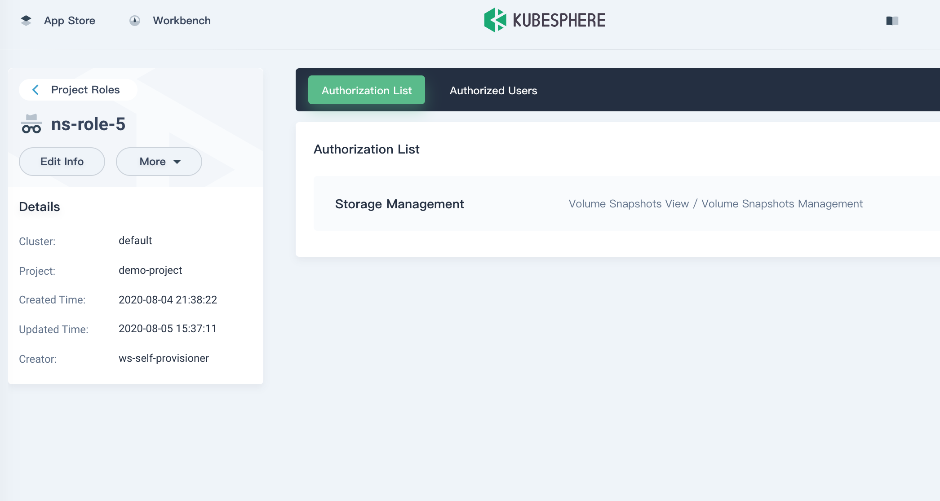Click the ns-role-5 role icon
The height and width of the screenshot is (501, 940).
(31, 124)
